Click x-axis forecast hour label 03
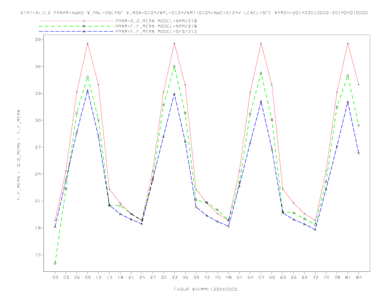The height and width of the screenshot is (302, 391). pos(66,277)
